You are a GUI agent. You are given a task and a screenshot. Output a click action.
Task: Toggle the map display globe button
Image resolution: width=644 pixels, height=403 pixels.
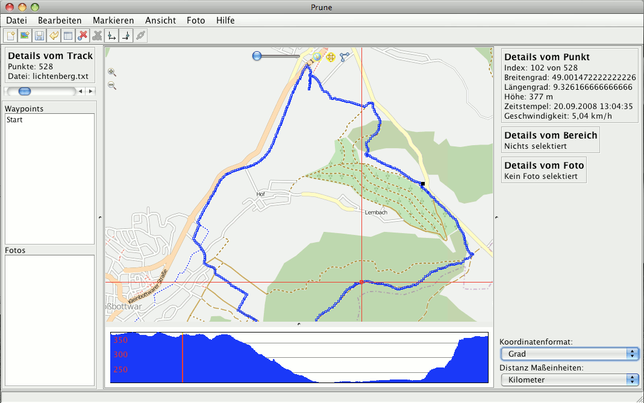click(317, 57)
